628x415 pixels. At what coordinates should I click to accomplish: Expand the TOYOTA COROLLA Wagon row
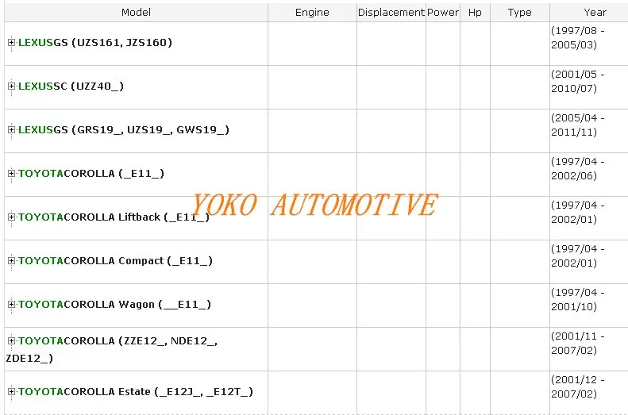click(11, 304)
